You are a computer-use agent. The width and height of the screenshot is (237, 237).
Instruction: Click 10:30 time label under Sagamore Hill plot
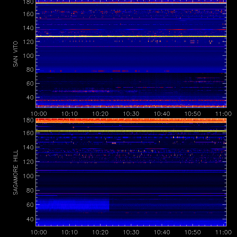tap(131, 232)
